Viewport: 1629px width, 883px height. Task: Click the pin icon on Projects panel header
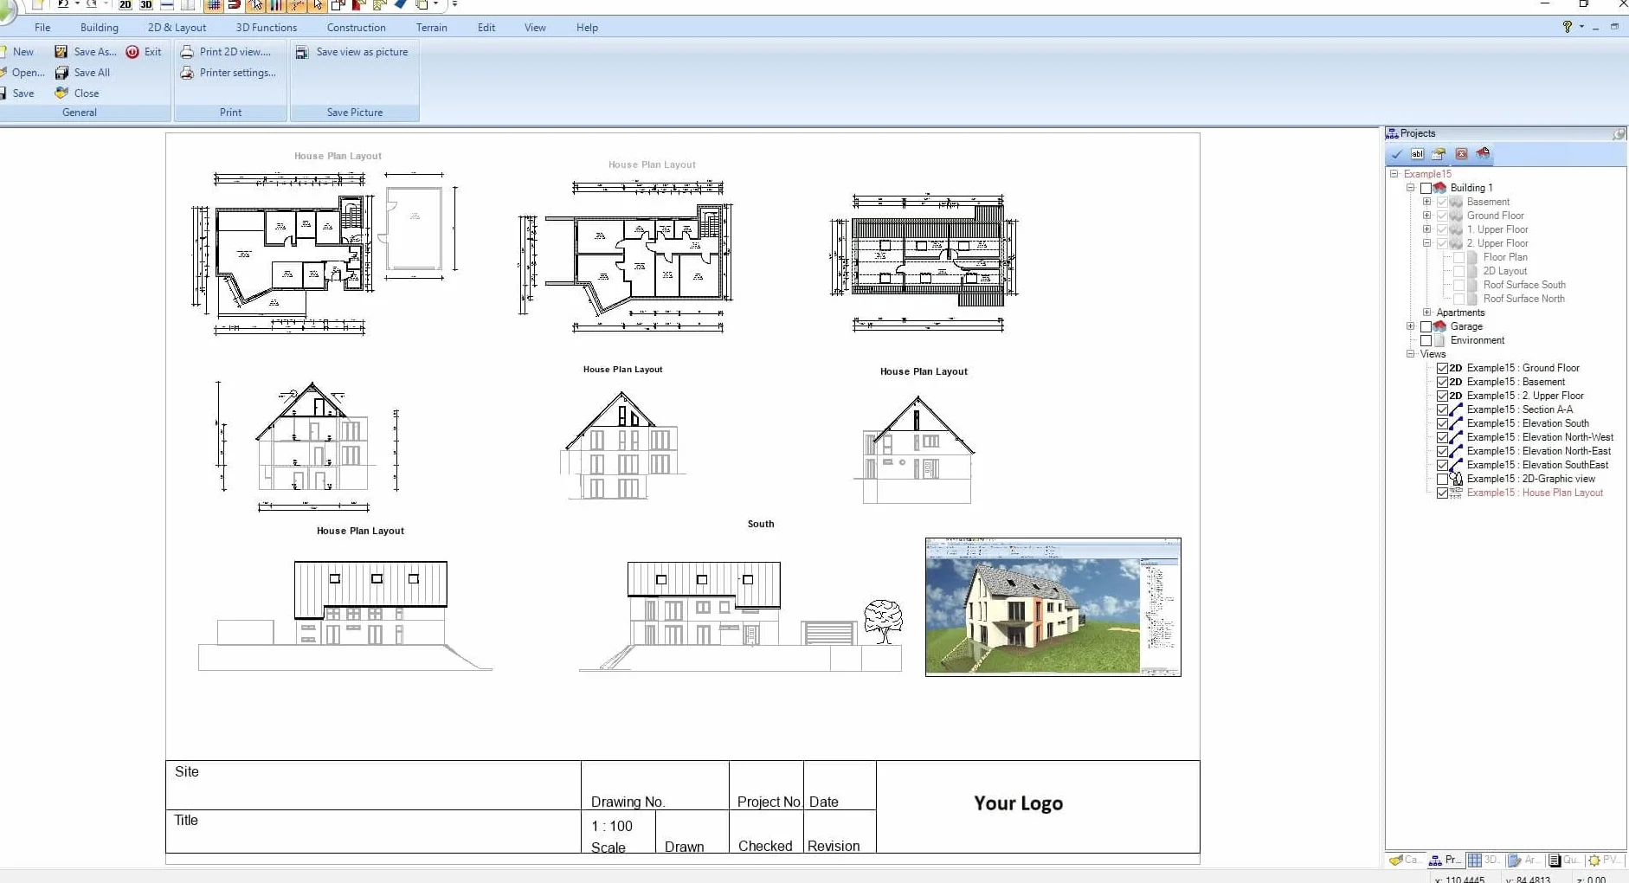pyautogui.click(x=1619, y=133)
